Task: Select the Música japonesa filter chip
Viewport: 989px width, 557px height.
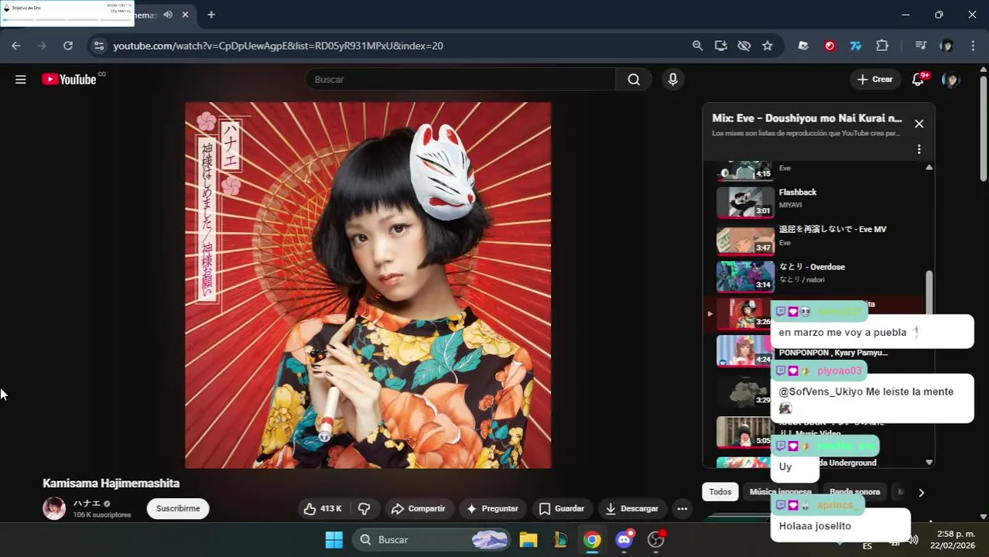Action: click(780, 492)
